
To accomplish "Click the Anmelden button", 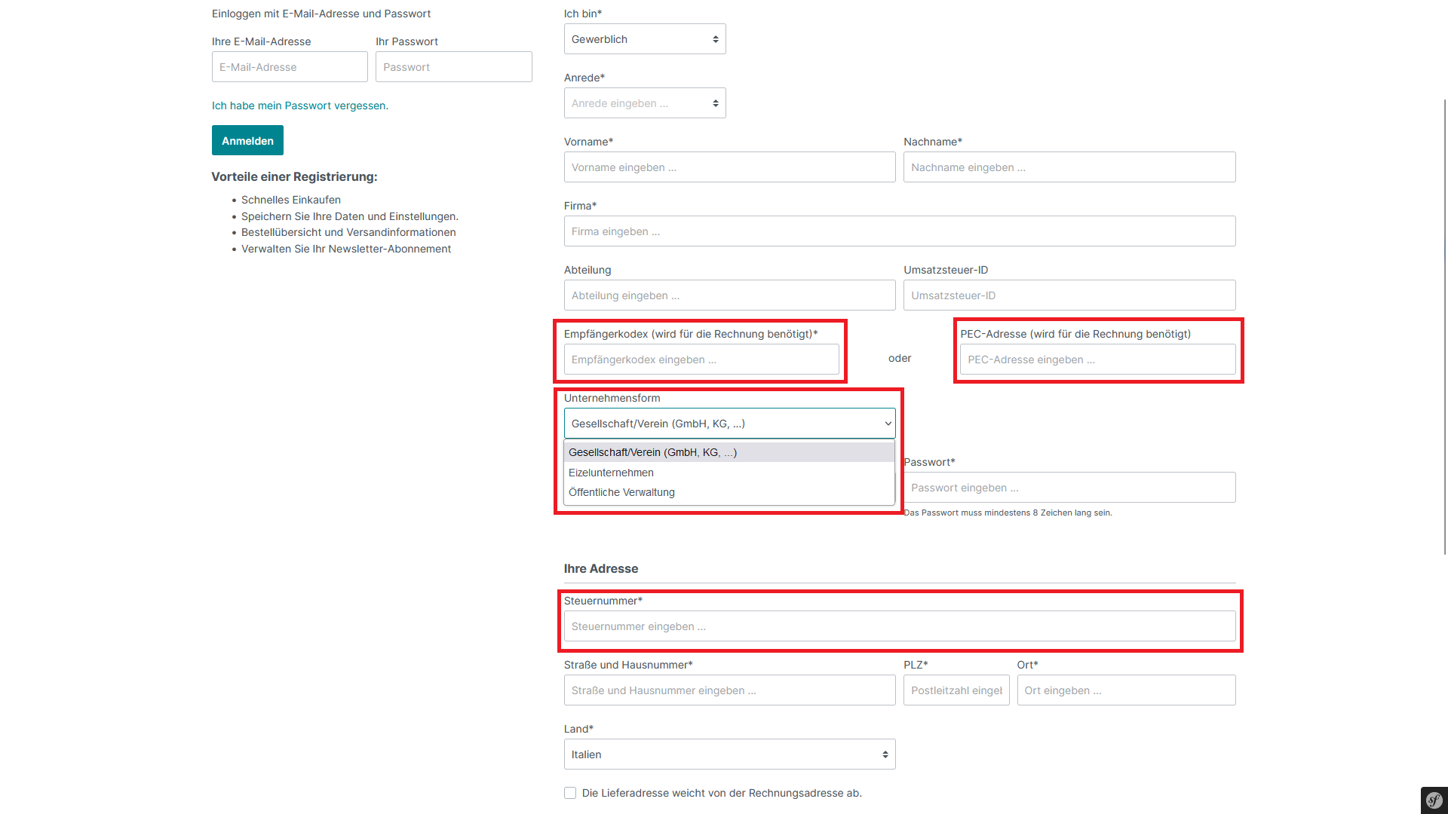I will click(x=247, y=140).
